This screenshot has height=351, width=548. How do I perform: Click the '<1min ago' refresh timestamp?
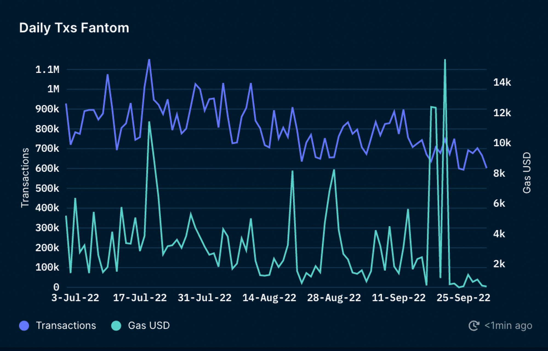(508, 326)
